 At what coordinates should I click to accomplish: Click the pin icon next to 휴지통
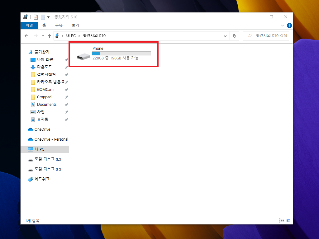point(67,119)
